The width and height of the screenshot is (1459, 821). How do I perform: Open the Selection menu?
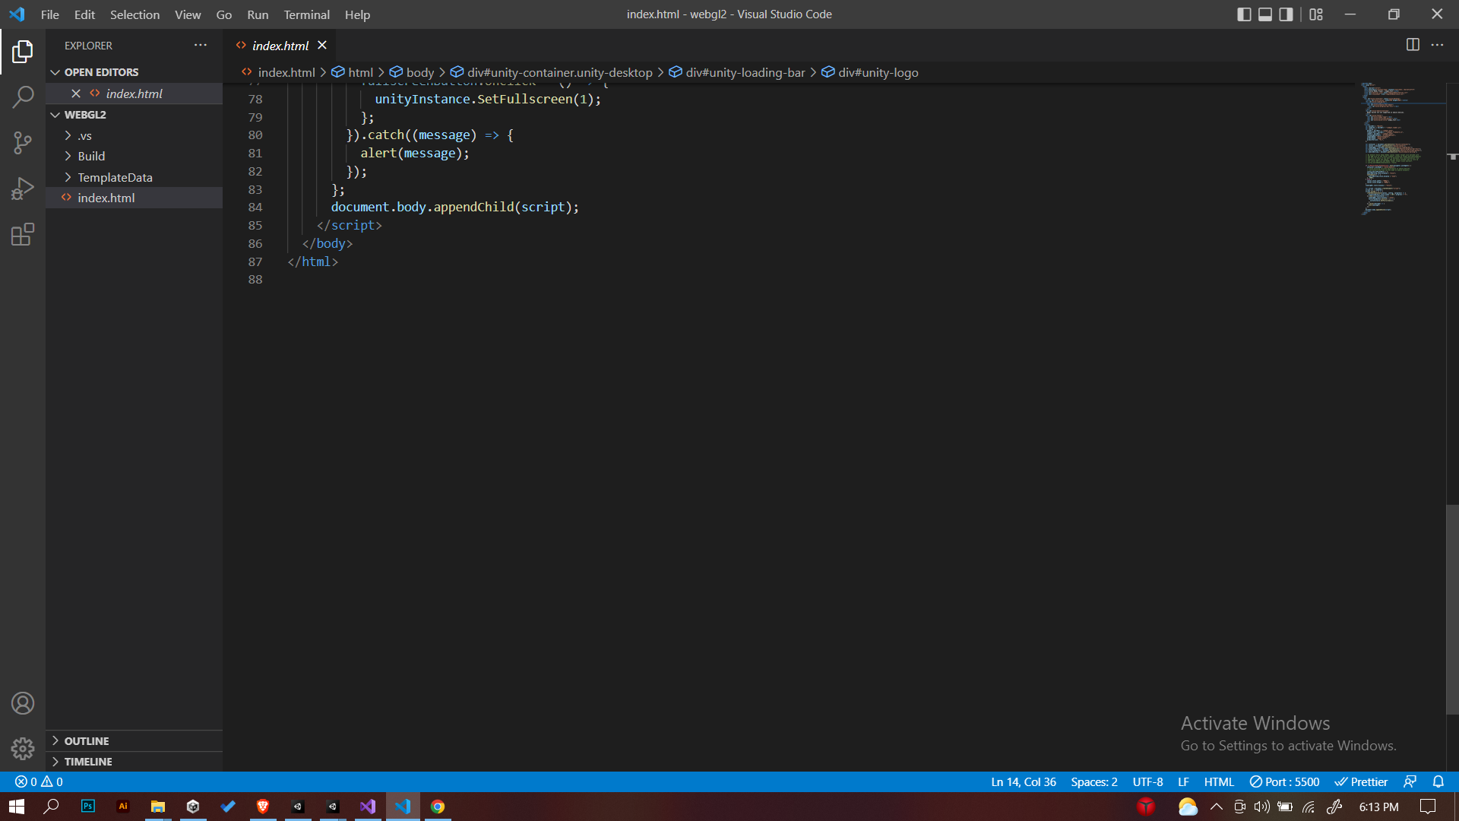click(x=135, y=14)
